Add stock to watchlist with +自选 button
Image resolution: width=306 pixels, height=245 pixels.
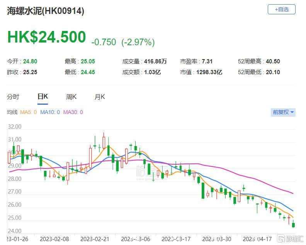[x=281, y=9]
